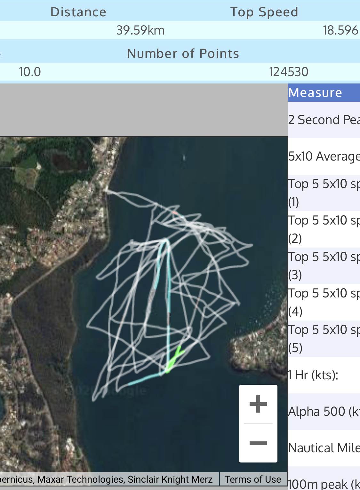
Task: Highlight Top 5 5x10 speed (2)
Action: pos(324,229)
